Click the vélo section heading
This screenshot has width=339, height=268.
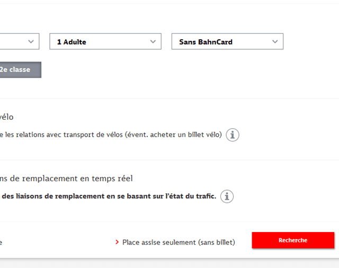click(7, 117)
